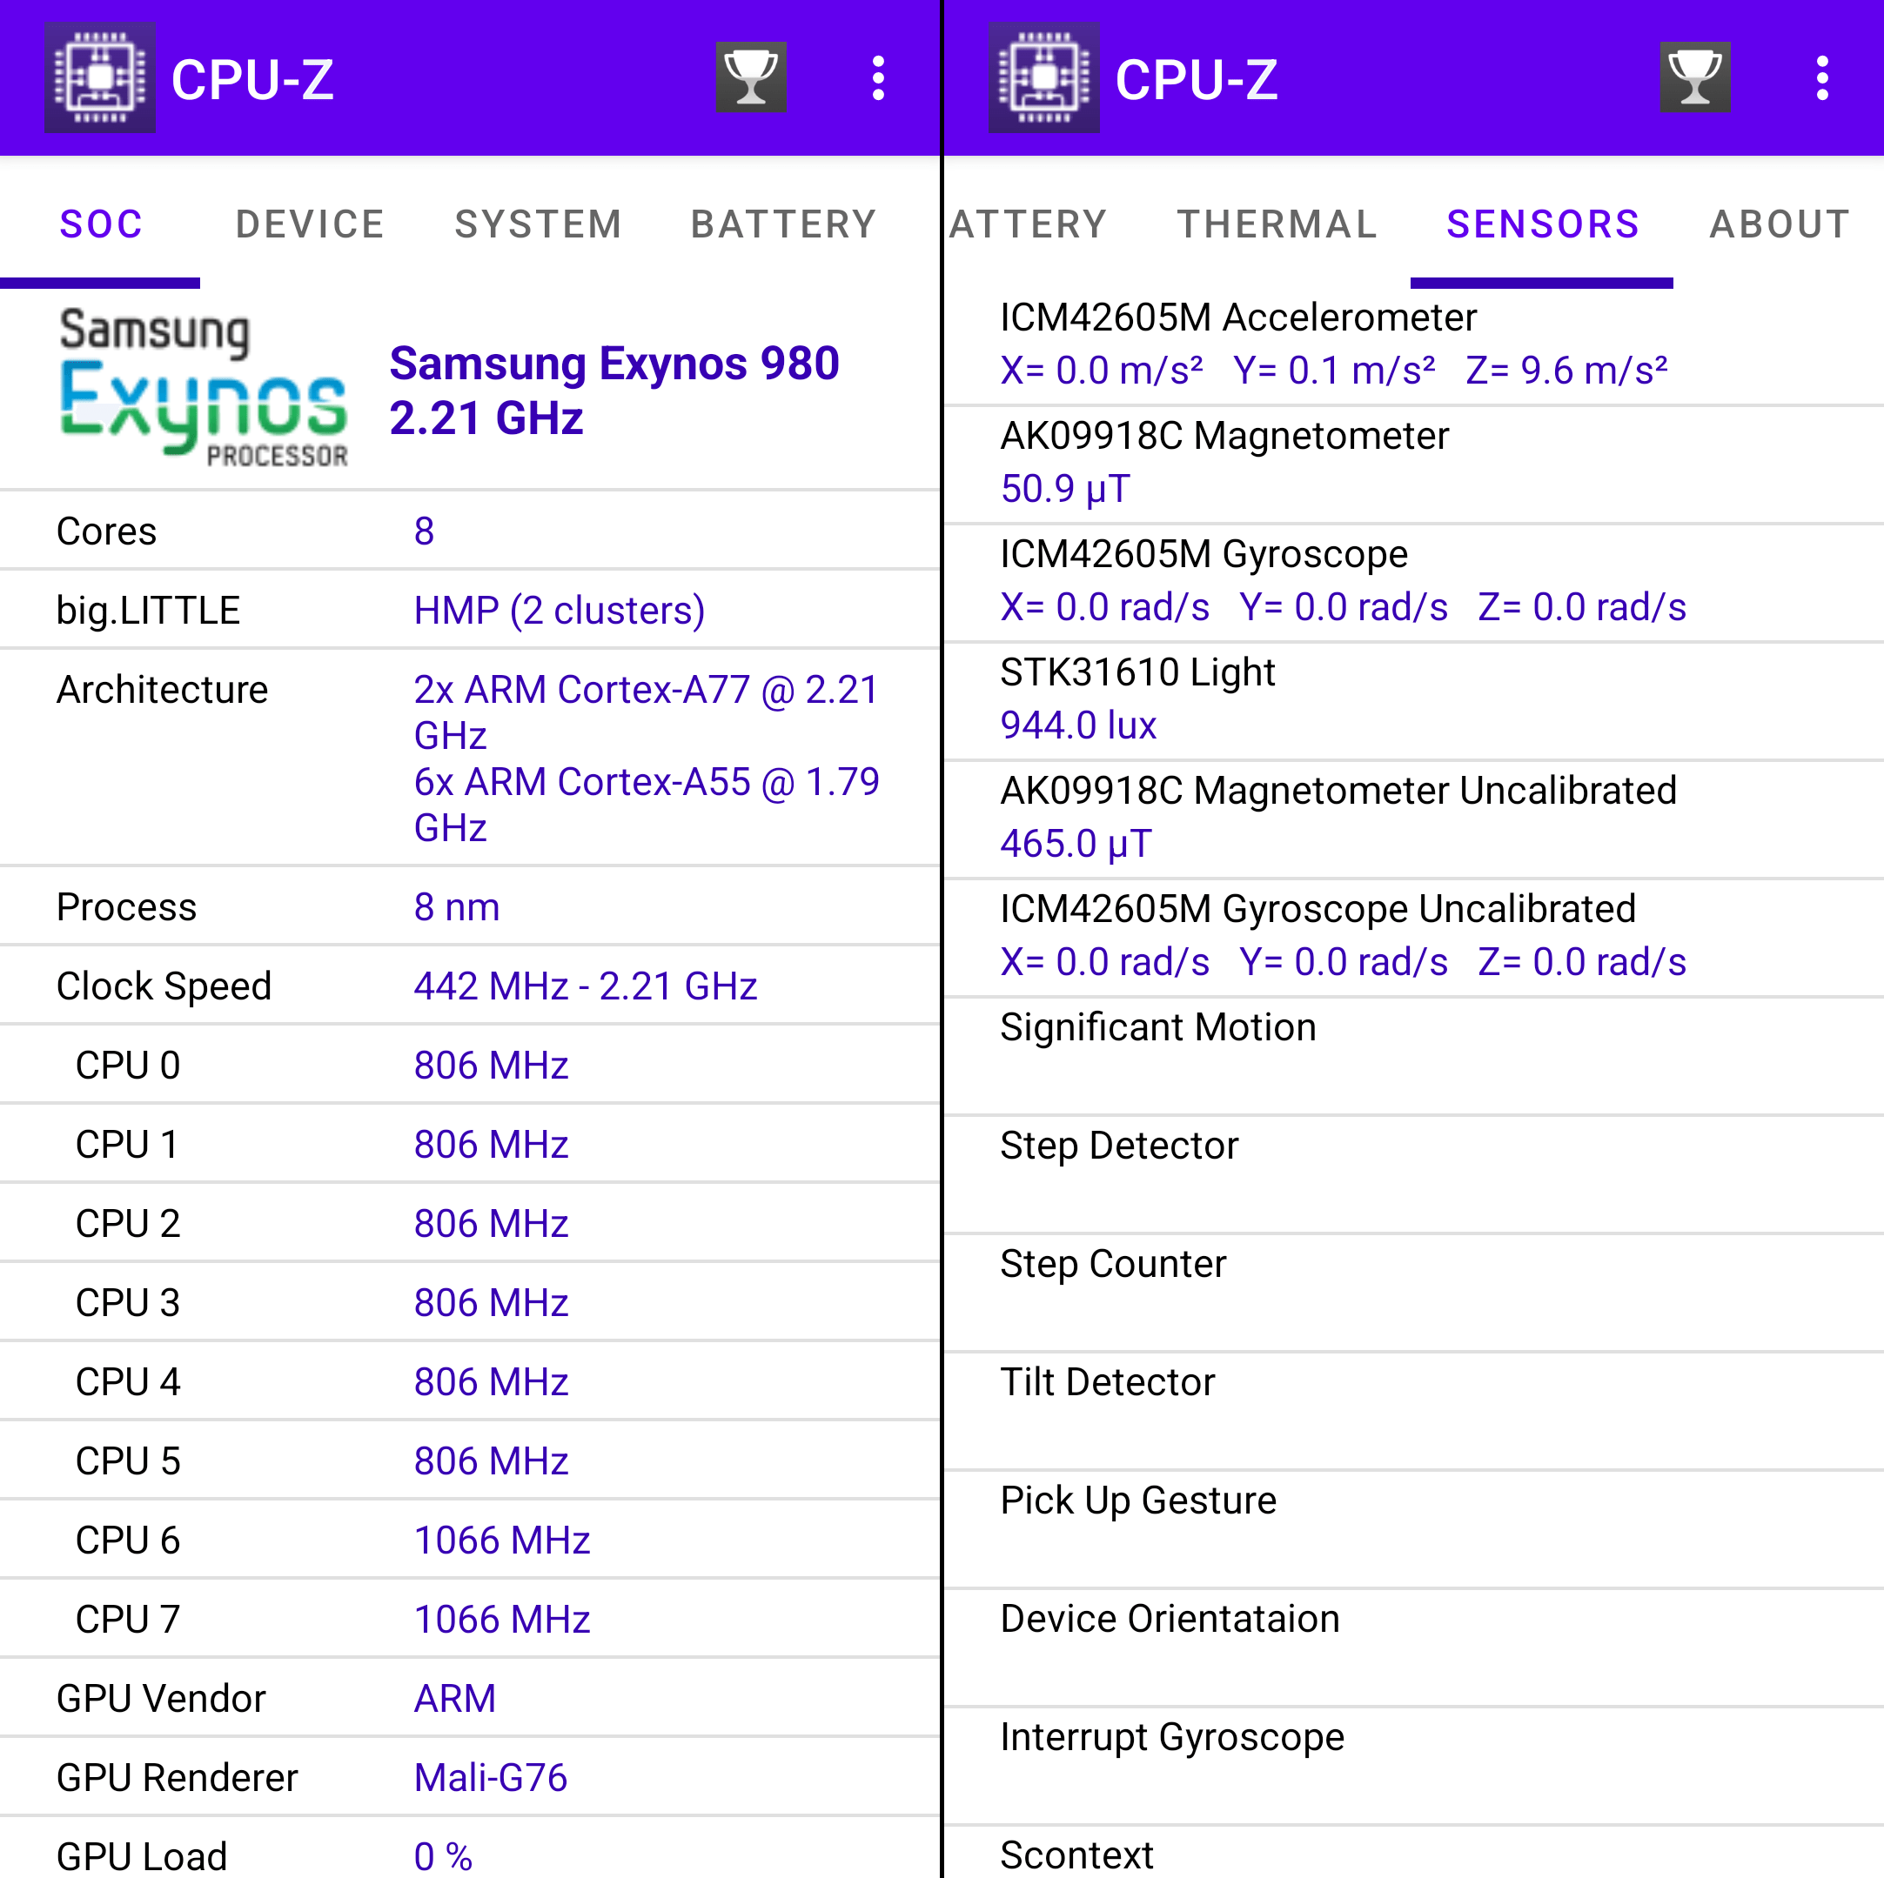Tap the trophy icon in left panel

click(751, 77)
